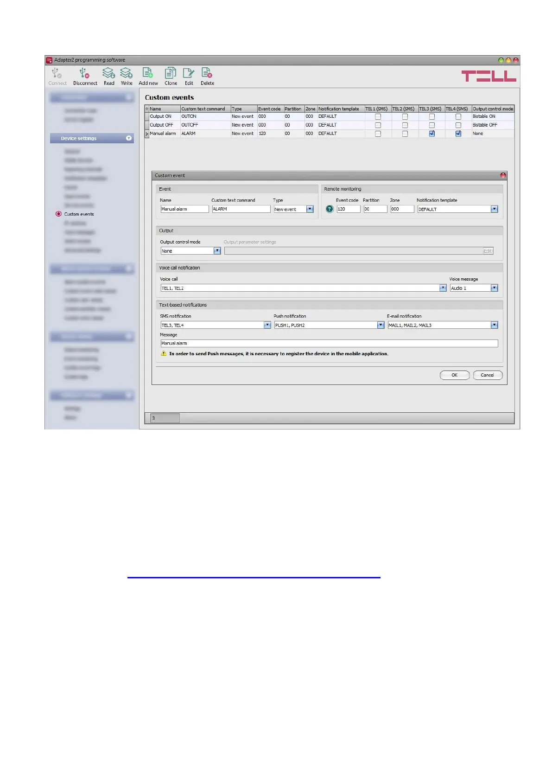This screenshot has width=552, height=781.
Task: Click the Output control mode column header
Action: (493, 109)
